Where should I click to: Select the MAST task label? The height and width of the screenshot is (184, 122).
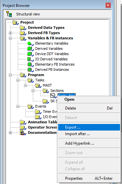pos(47,85)
